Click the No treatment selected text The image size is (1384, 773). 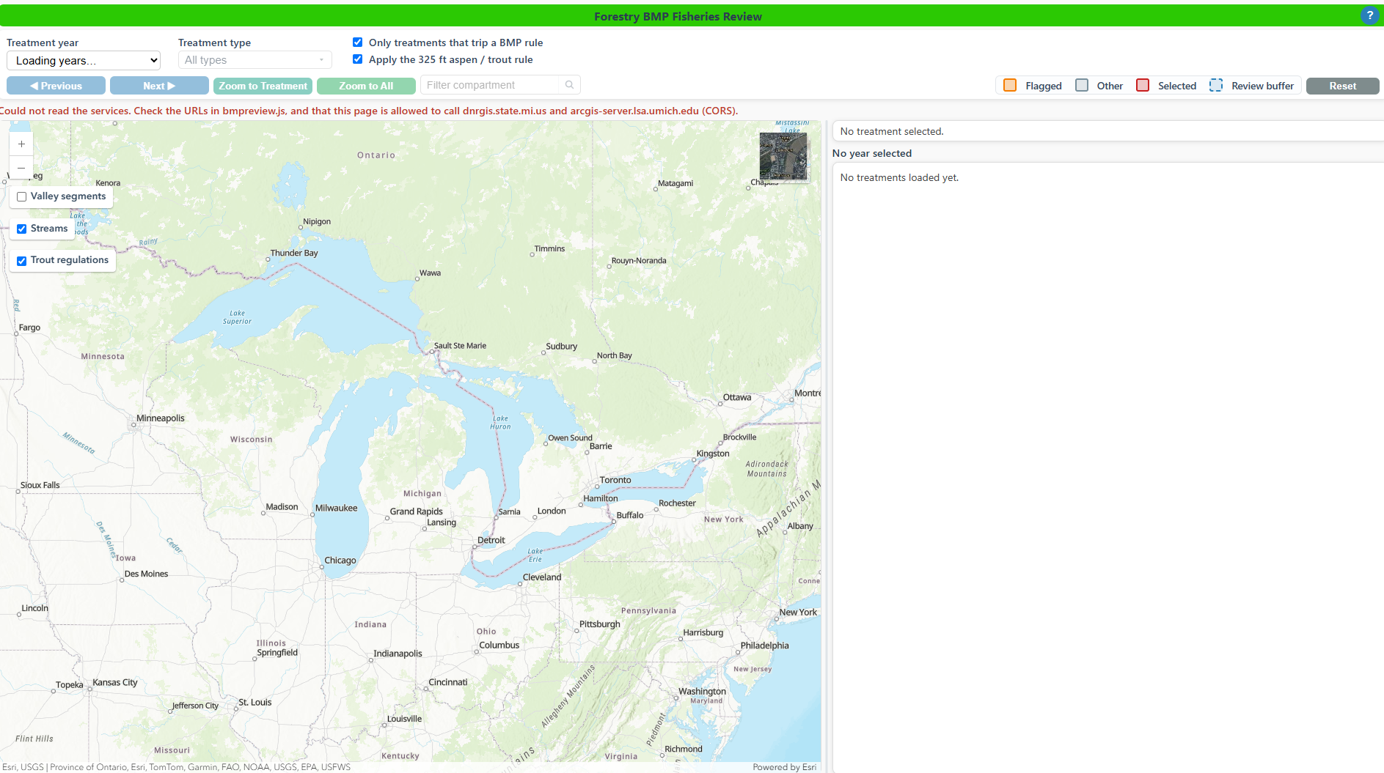[892, 131]
